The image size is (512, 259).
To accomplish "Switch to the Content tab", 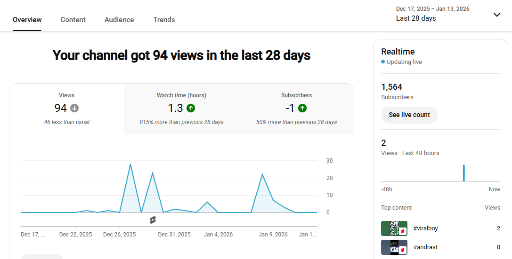I will pos(73,20).
